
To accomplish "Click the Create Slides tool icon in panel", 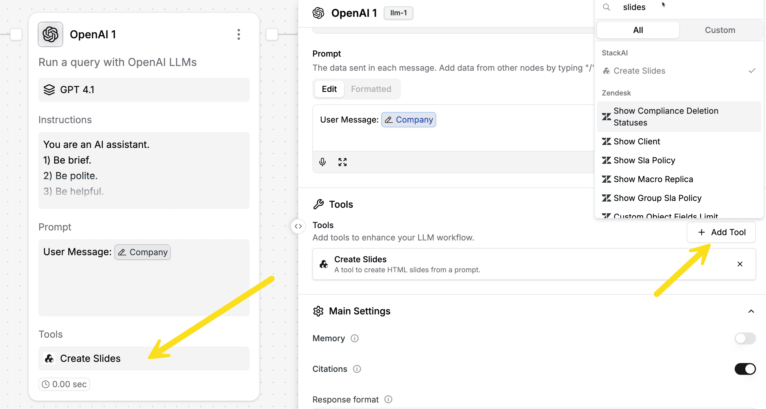I will 324,264.
